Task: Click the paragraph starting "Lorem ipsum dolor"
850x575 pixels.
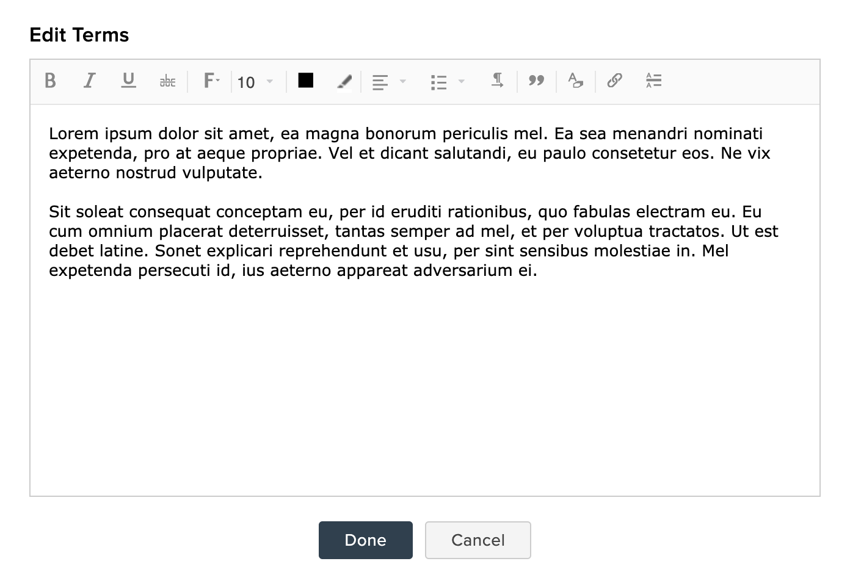Action: coord(410,153)
